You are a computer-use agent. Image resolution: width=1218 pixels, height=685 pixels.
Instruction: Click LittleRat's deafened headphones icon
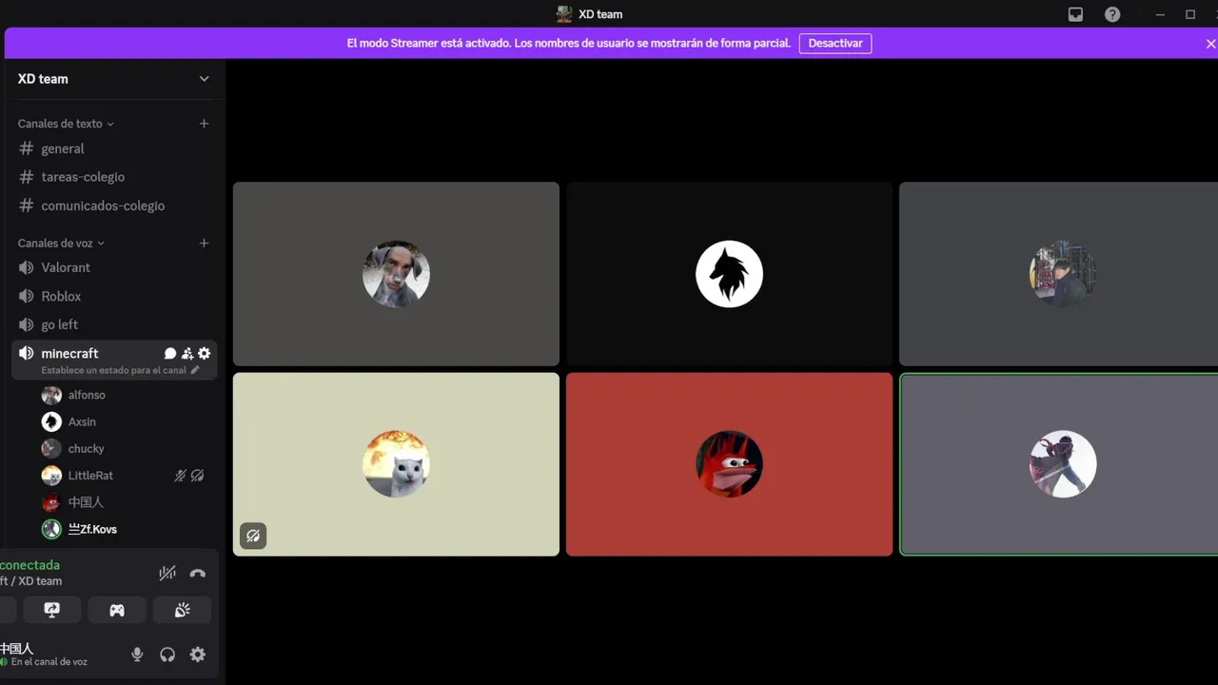click(x=197, y=476)
